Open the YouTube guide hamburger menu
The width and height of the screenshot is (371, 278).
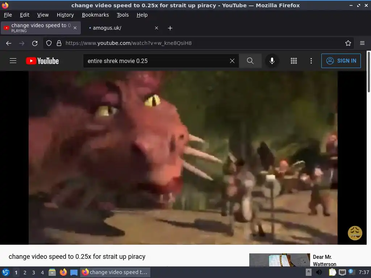point(13,61)
